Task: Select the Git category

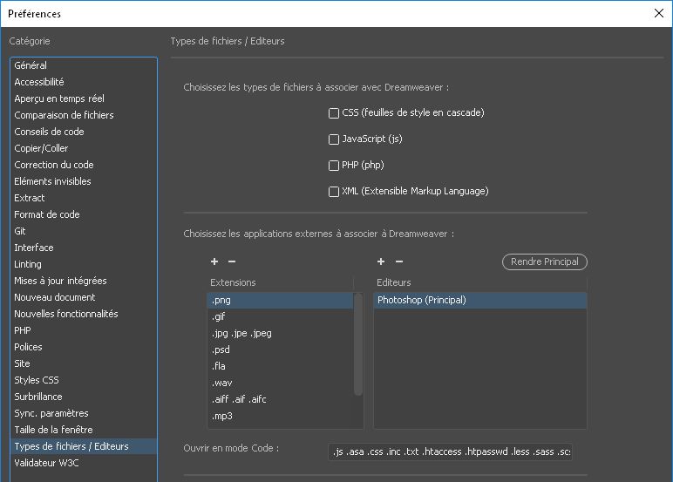Action: click(x=84, y=231)
